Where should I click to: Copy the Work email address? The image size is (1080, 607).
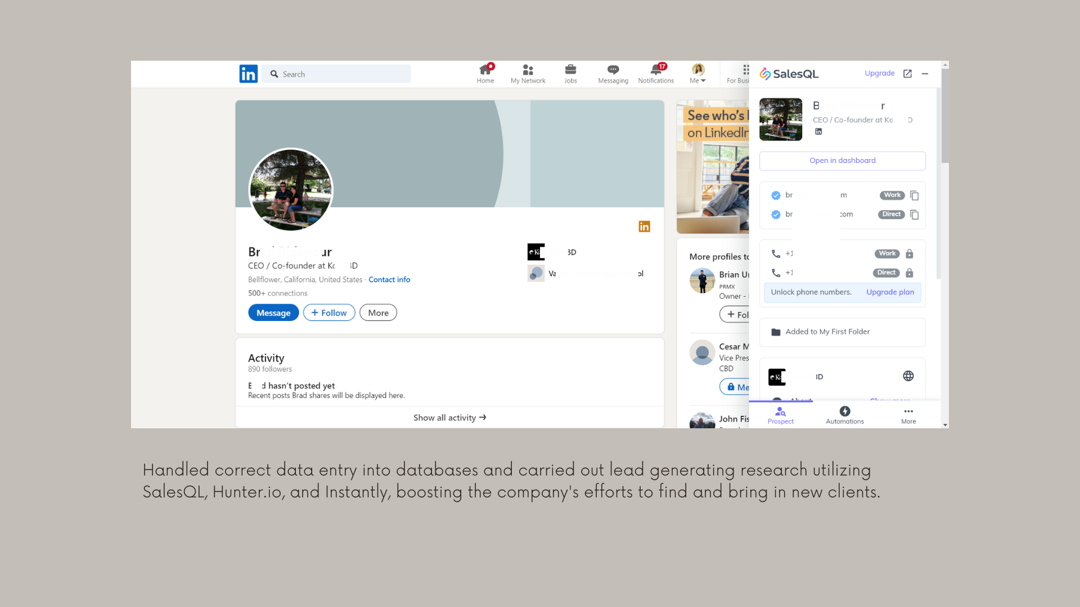tap(915, 196)
